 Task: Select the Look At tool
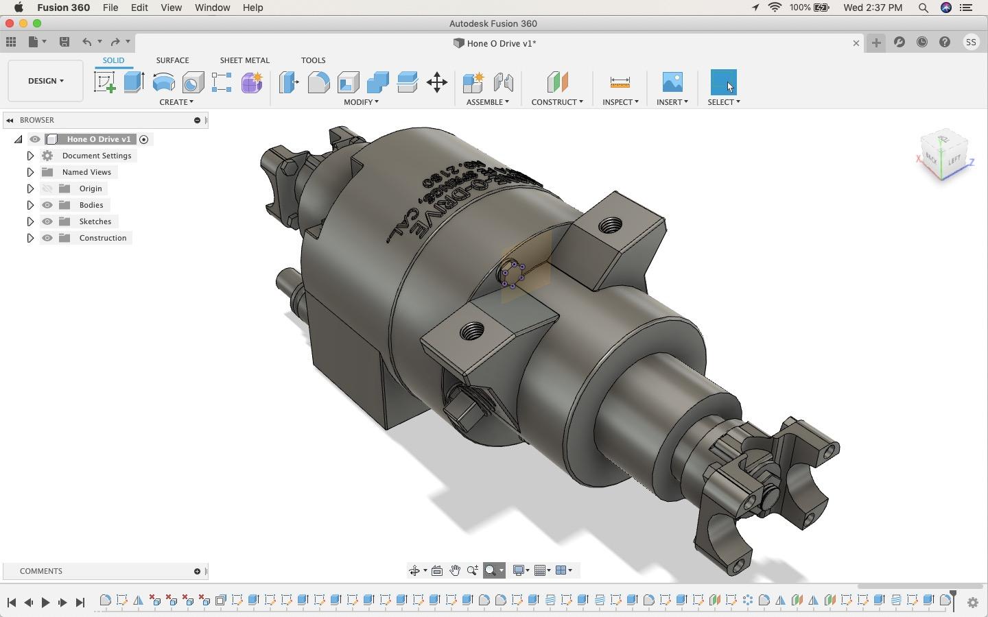(437, 570)
